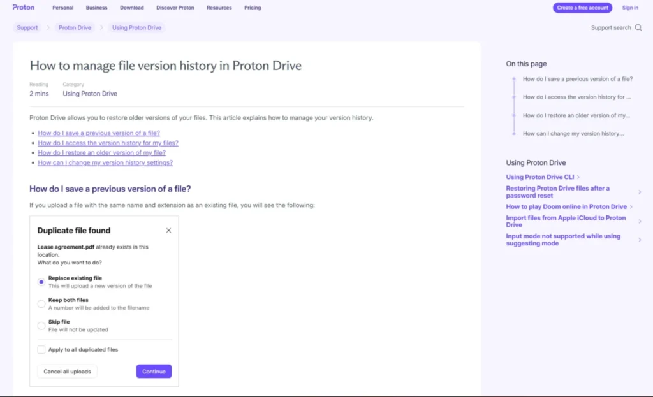Open the Resources menu
This screenshot has height=397, width=653.
(219, 8)
